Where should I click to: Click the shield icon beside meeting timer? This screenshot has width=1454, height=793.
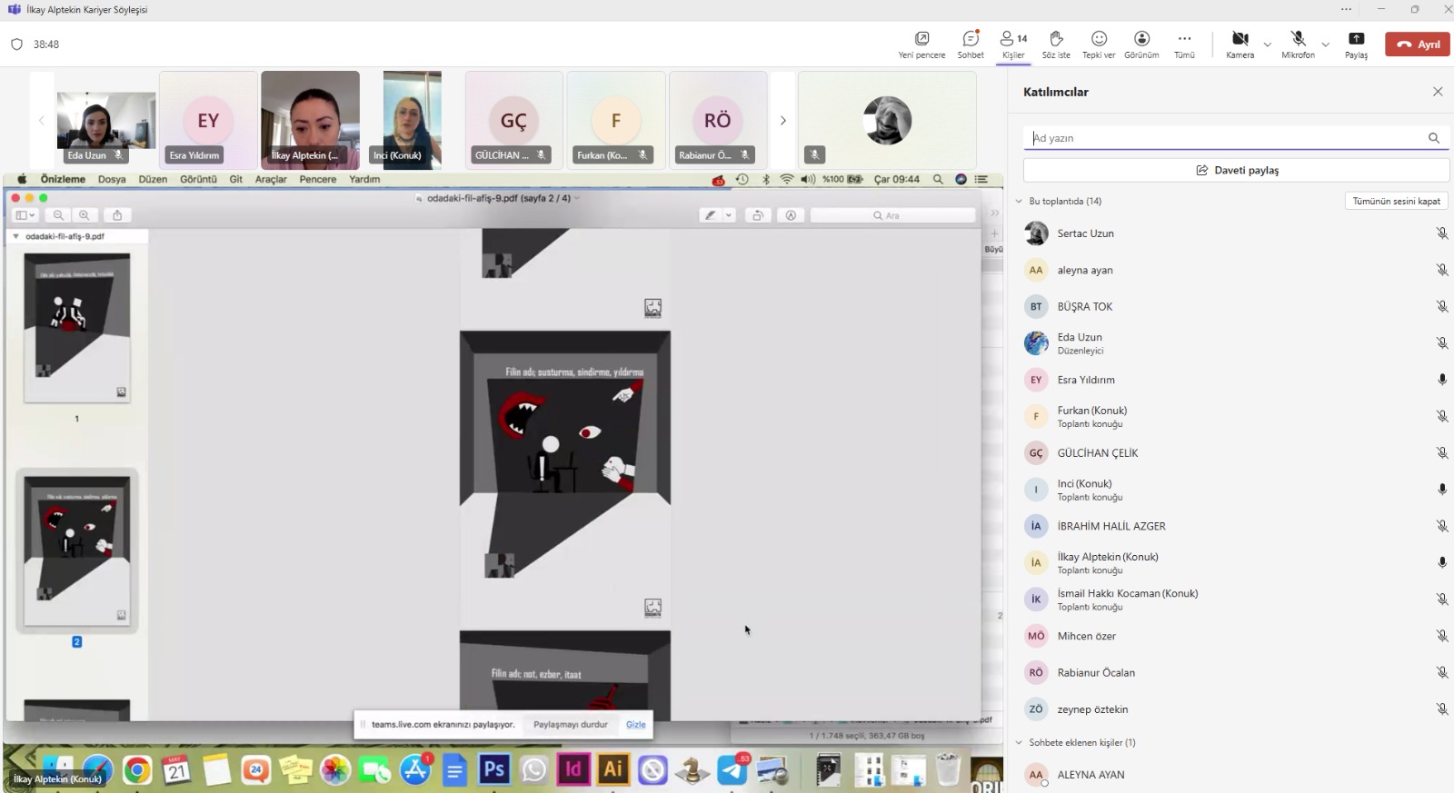tap(16, 44)
